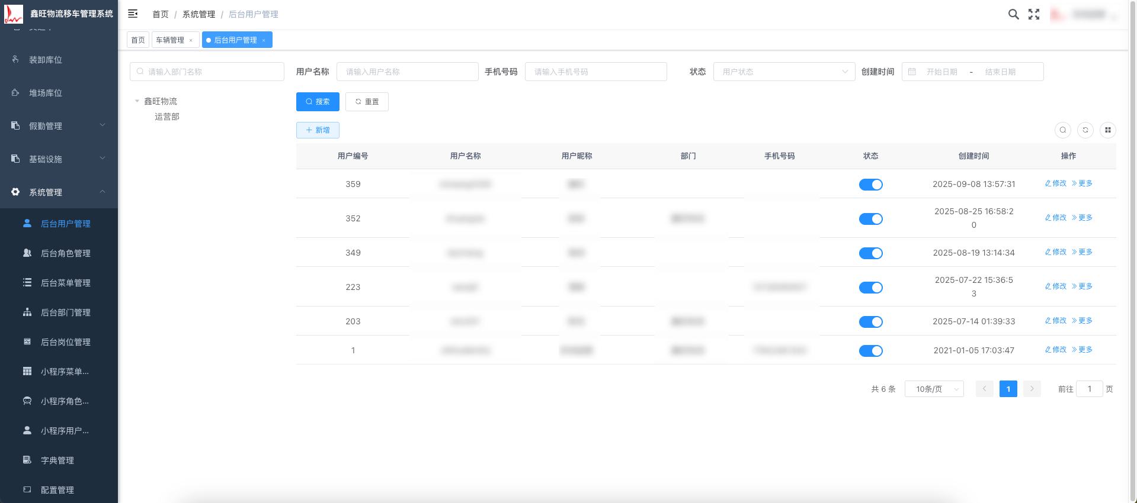
Task: Open the 10条/页 page size dropdown
Action: click(934, 389)
